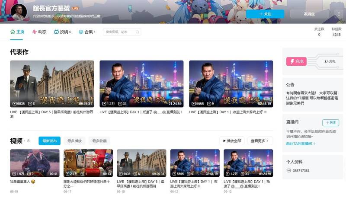Sort videos by 最新发布
This screenshot has height=198, width=346.
pyautogui.click(x=49, y=141)
